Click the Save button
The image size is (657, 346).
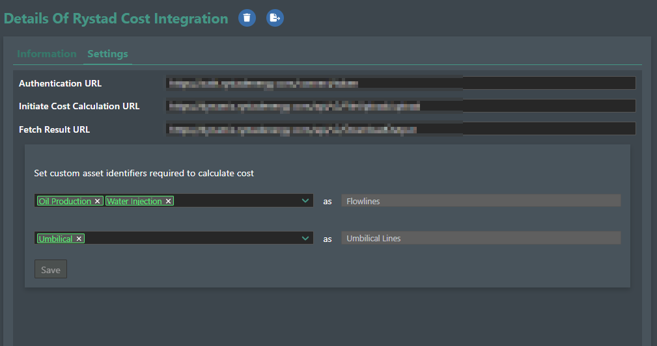(51, 269)
